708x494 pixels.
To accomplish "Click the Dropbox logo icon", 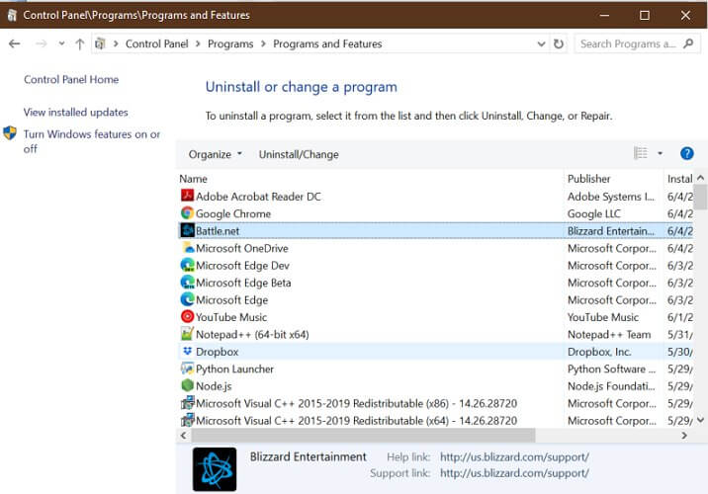I will (x=187, y=351).
